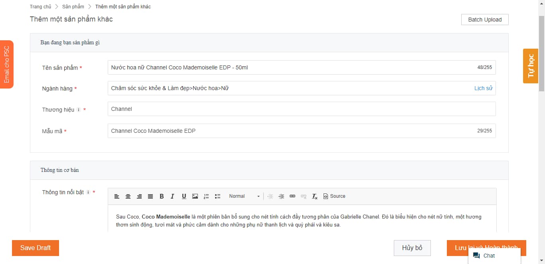This screenshot has height=264, width=545.
Task: Center align text in the editor
Action: (x=128, y=196)
